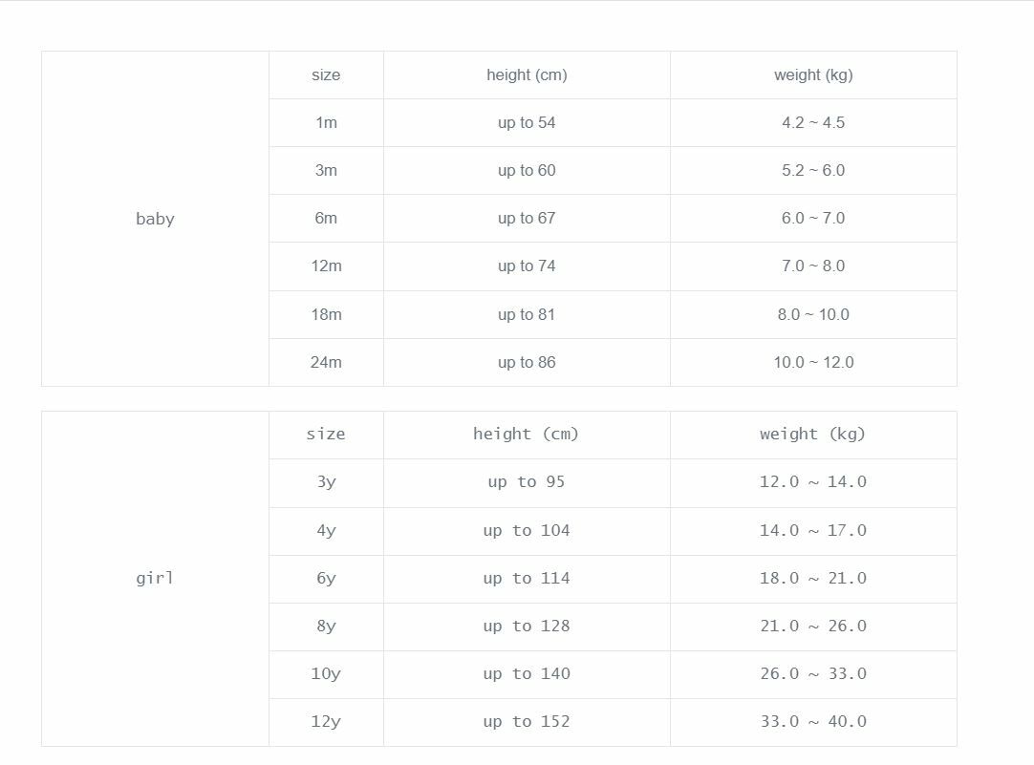This screenshot has height=765, width=1034.
Task: Click the "up to 104" height cell
Action: point(527,530)
